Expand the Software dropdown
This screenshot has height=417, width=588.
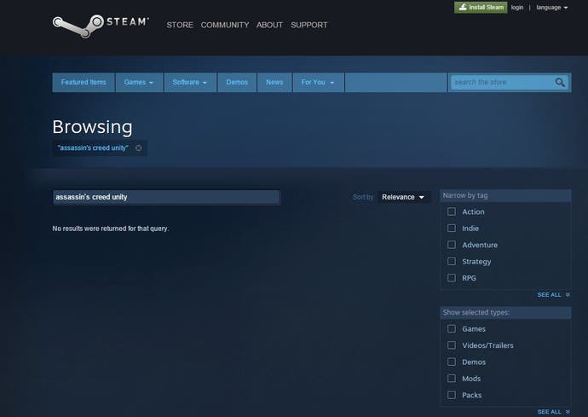pyautogui.click(x=190, y=82)
